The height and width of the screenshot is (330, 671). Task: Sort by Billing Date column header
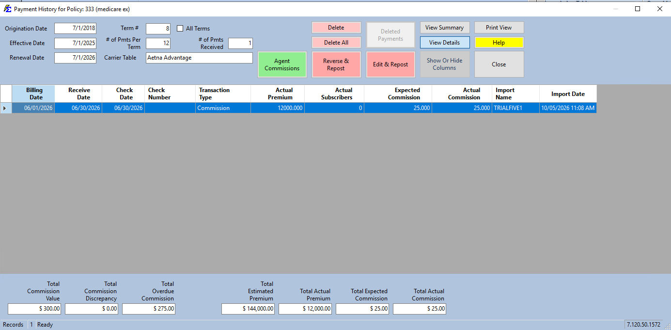point(33,94)
